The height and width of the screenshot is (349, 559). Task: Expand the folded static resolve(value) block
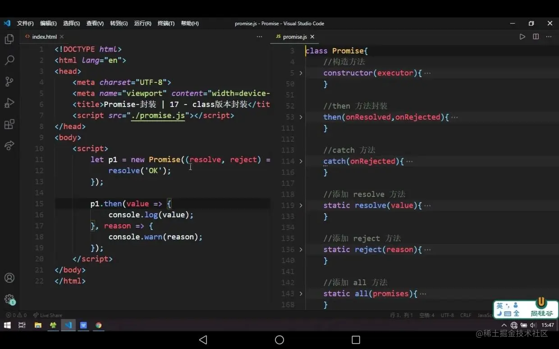pos(301,205)
